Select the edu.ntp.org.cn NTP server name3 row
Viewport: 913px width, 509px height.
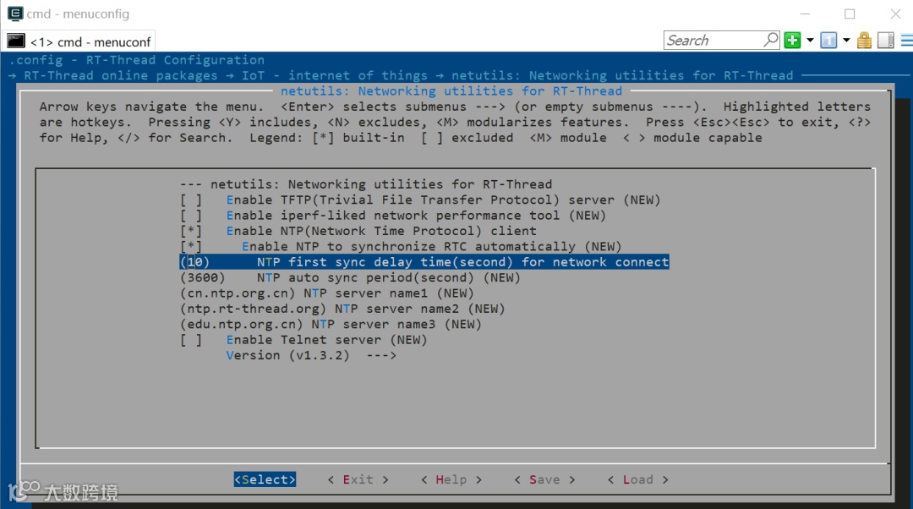331,325
